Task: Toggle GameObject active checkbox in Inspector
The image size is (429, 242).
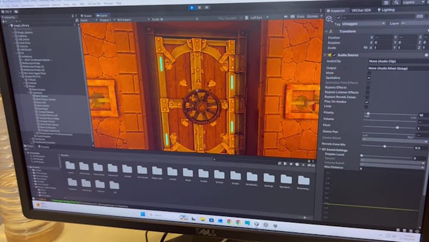Action: point(338,18)
